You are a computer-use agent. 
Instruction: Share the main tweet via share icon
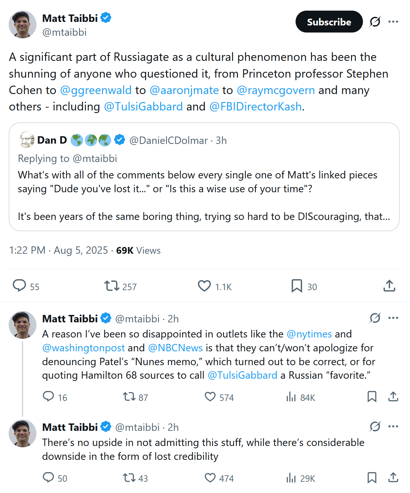[x=389, y=286]
